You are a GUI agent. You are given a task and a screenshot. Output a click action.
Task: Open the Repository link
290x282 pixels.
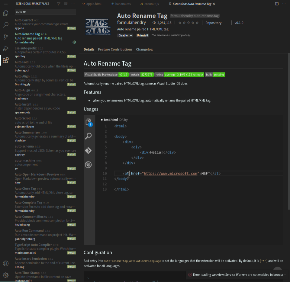[x=214, y=23]
